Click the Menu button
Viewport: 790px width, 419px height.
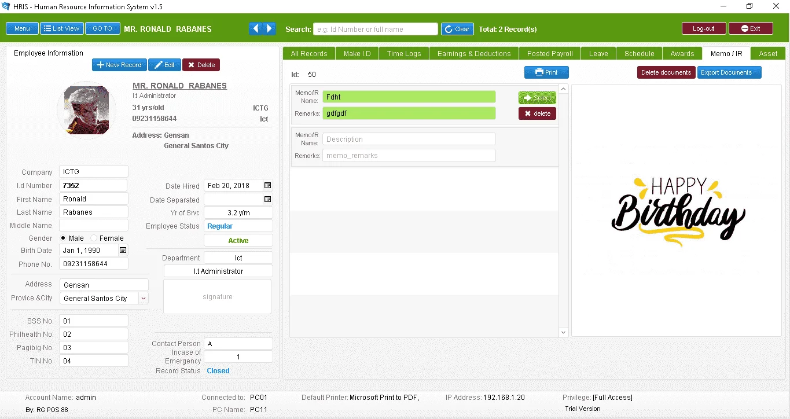(x=22, y=28)
